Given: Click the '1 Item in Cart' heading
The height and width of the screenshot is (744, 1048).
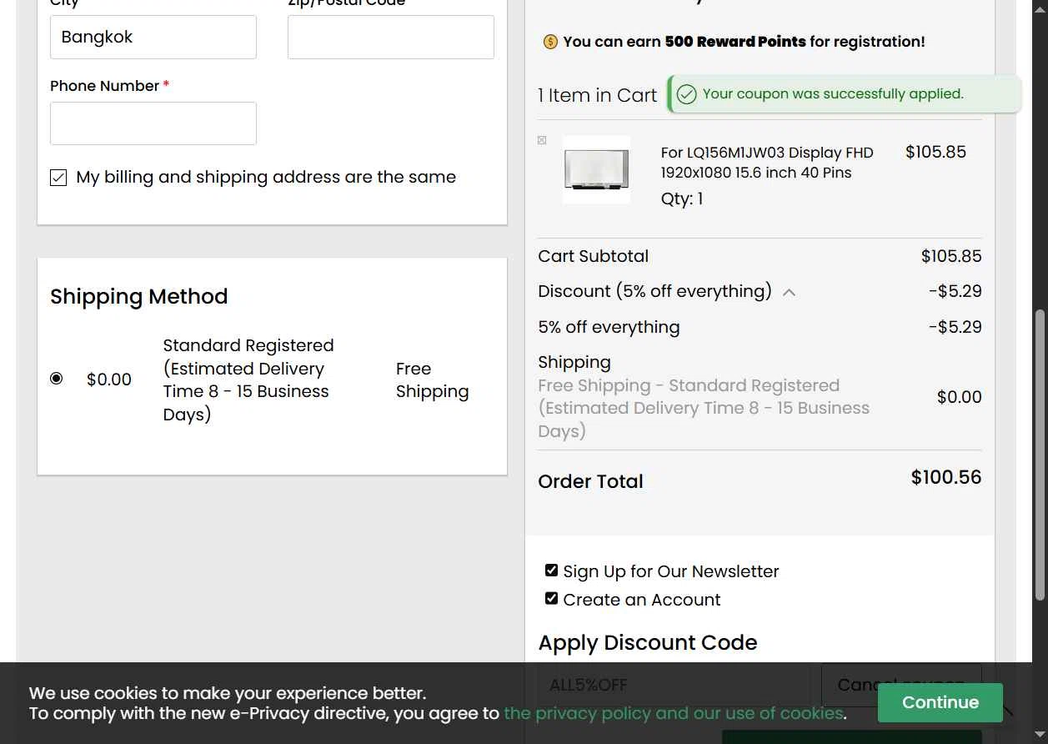Looking at the screenshot, I should coord(598,95).
